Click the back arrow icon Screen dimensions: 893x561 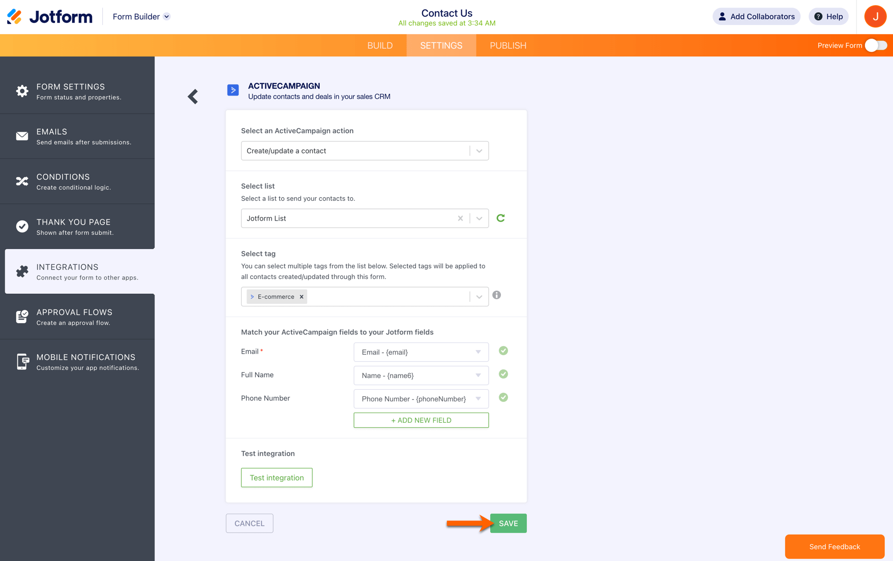click(193, 97)
